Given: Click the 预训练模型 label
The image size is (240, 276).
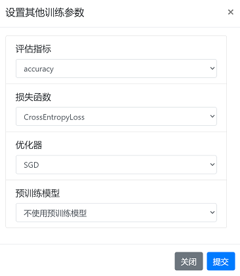Looking at the screenshot, I should coord(37,193).
